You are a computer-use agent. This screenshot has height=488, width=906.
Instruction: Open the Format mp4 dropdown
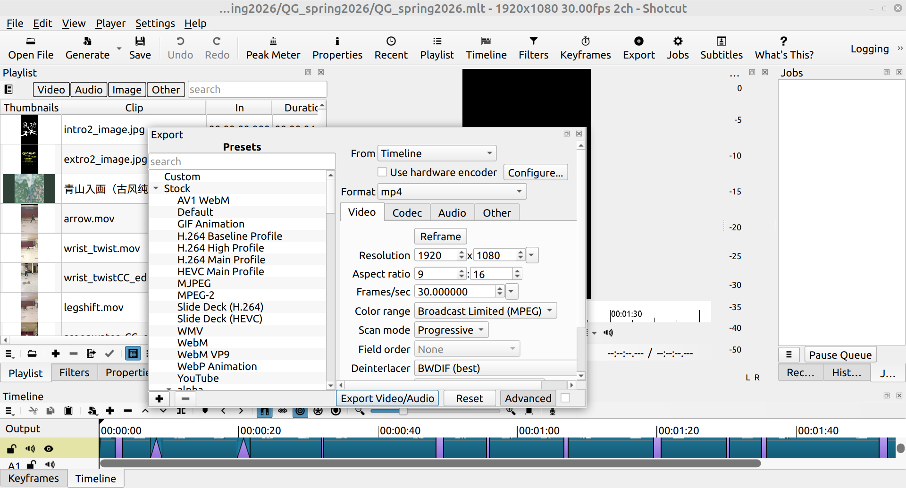click(x=452, y=192)
